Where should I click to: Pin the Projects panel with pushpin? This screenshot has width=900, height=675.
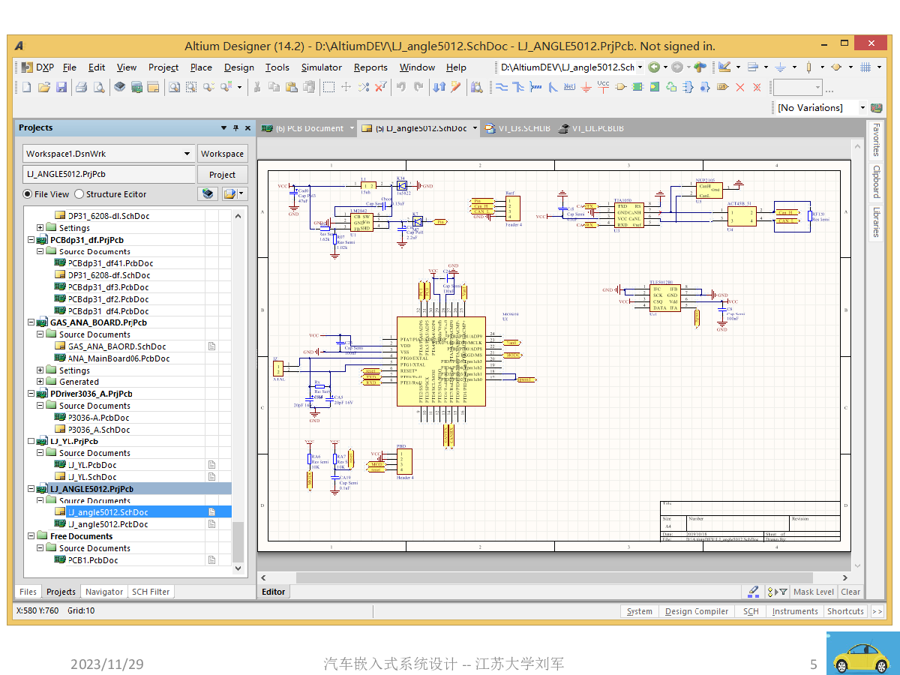pyautogui.click(x=235, y=128)
